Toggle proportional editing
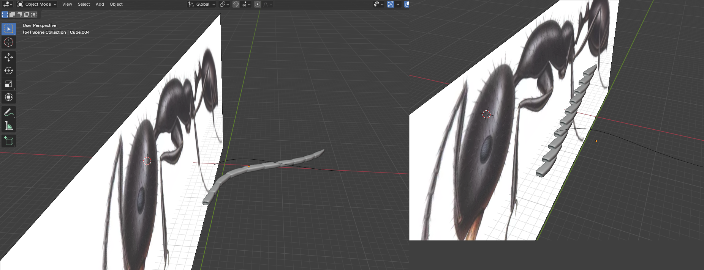704x270 pixels. pos(258,4)
